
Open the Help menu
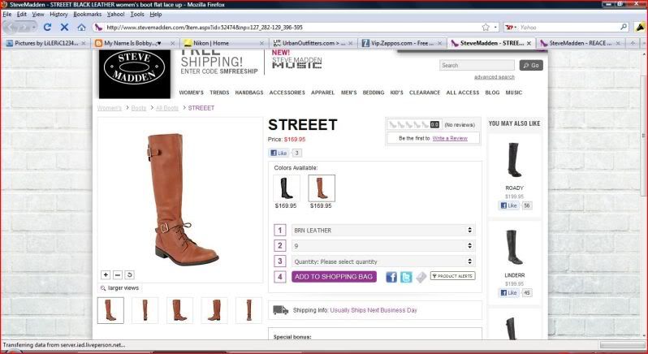[156, 14]
